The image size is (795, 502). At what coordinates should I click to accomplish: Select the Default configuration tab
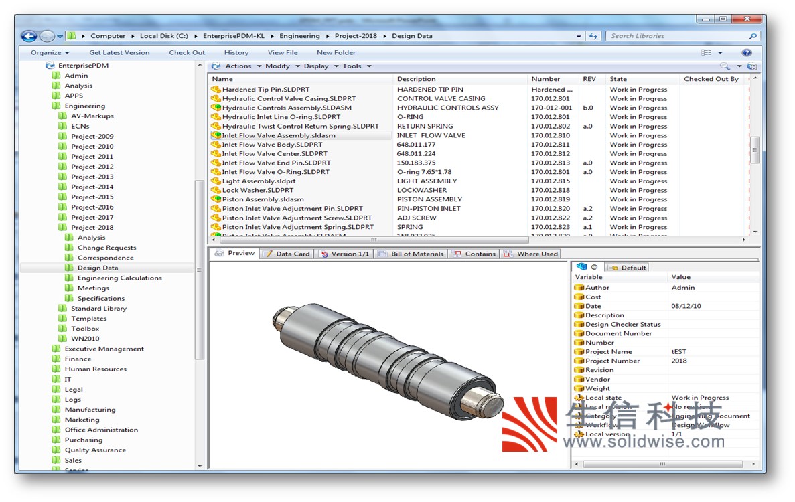627,268
